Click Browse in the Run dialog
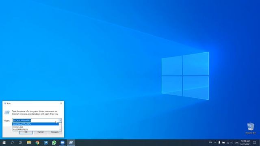Screen dimensions: 260x146 tap(55, 132)
